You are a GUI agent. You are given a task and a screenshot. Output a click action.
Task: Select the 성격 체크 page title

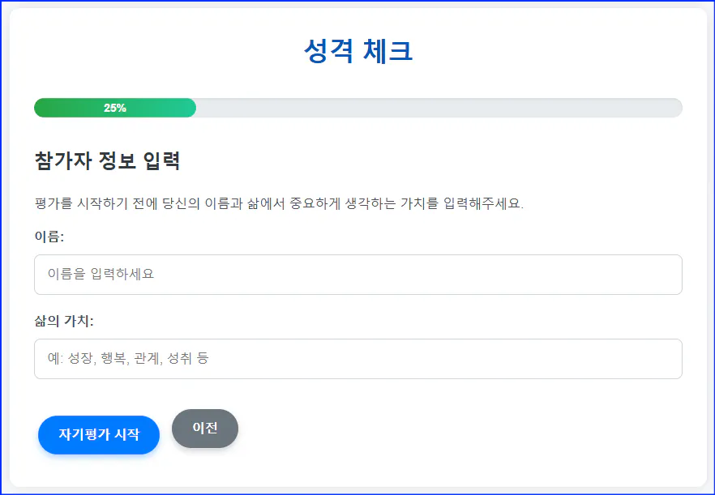[357, 50]
